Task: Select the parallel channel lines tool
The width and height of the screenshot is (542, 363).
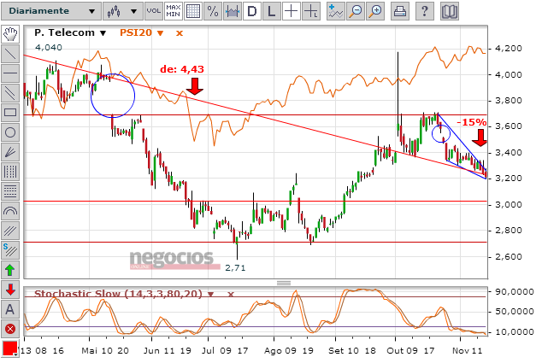Action: (x=10, y=93)
